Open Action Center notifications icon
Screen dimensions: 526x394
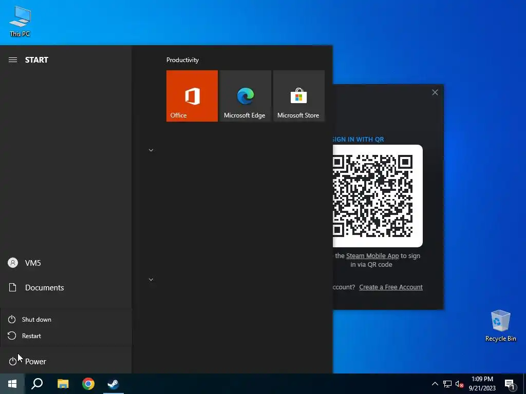[x=510, y=384]
